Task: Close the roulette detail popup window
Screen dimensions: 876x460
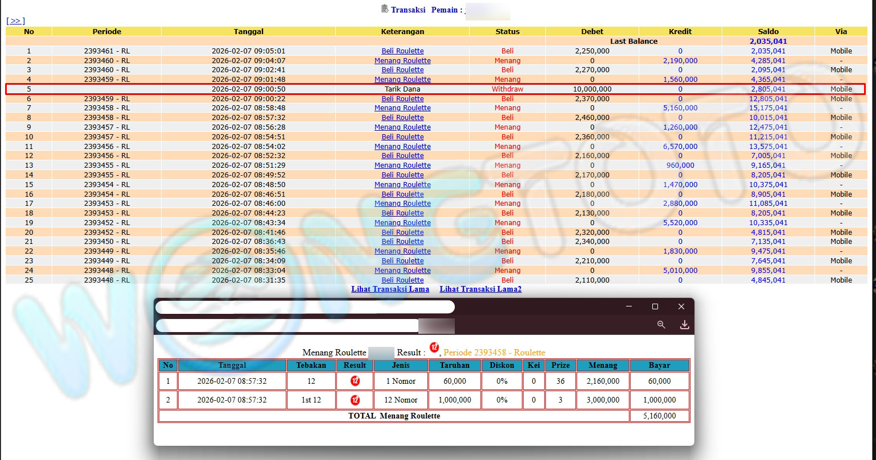Action: coord(681,306)
